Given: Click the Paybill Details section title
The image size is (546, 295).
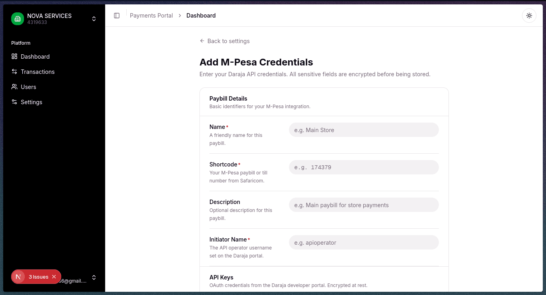Looking at the screenshot, I should click(x=228, y=99).
